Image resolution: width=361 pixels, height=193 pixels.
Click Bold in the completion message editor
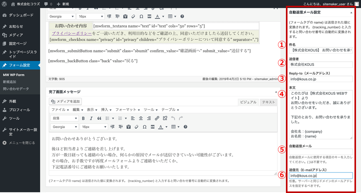point(83,118)
